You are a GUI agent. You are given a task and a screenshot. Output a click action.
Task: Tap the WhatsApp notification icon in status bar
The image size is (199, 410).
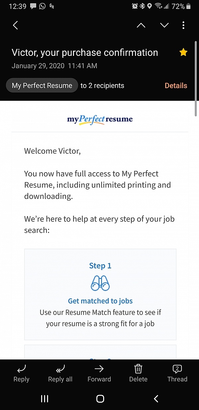click(42, 6)
